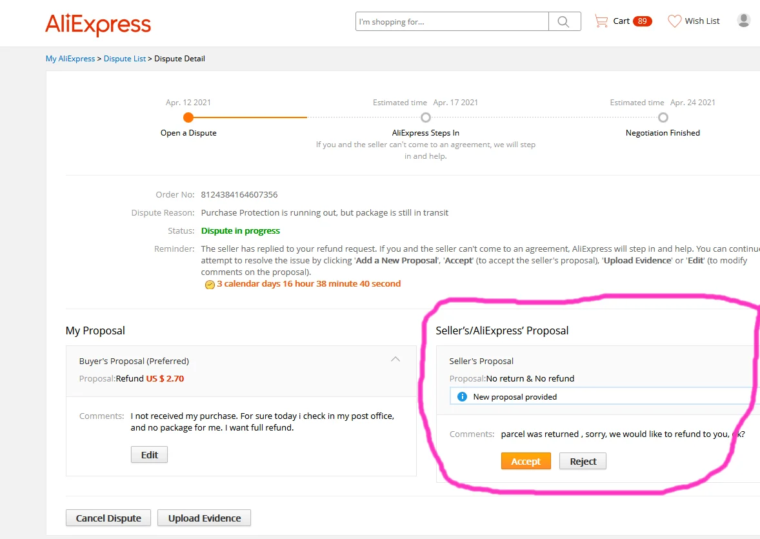Click the Estimated time Apr. 17 2021 label
The image size is (760, 539).
(426, 103)
